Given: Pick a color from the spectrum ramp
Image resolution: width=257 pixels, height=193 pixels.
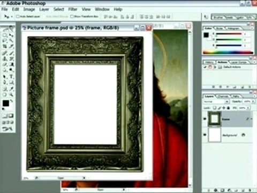Looking at the screenshot, I should click(228, 53).
